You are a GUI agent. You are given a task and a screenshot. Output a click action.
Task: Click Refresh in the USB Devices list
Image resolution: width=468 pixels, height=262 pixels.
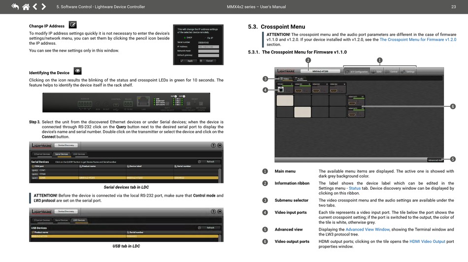click(x=208, y=228)
